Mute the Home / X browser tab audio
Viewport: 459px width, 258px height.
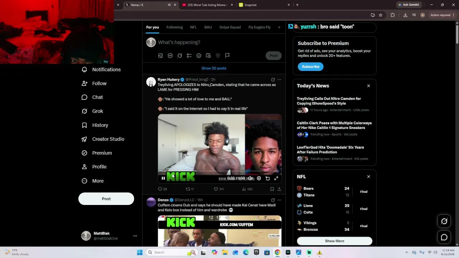pyautogui.click(x=169, y=5)
